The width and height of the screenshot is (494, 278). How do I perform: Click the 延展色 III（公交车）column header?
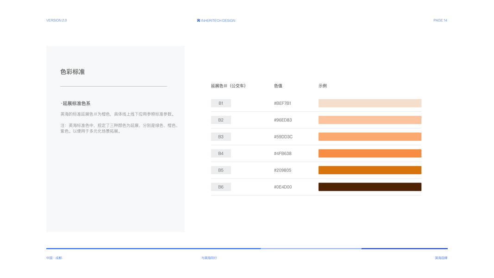228,86
